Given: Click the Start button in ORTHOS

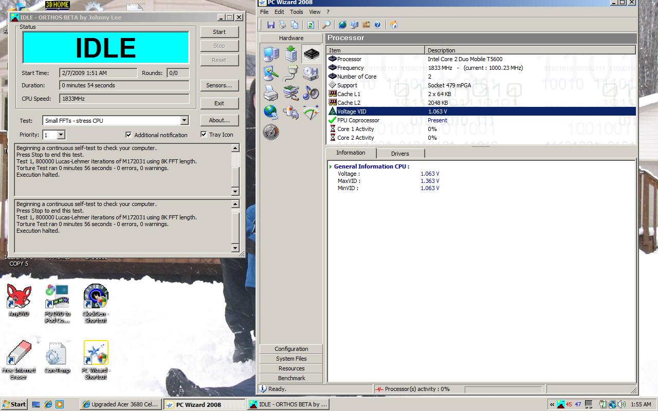Looking at the screenshot, I should tap(219, 32).
